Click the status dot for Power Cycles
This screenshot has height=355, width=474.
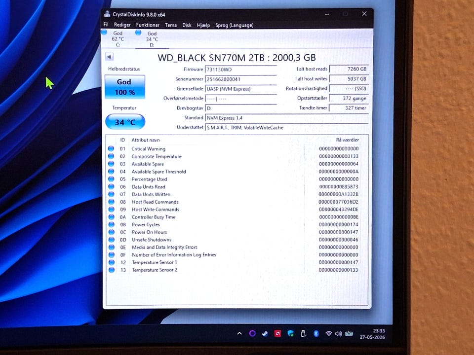click(111, 224)
